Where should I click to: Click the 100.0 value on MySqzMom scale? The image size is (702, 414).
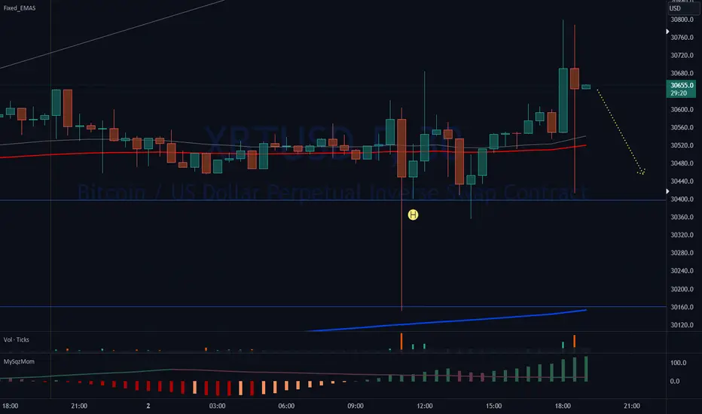point(678,363)
